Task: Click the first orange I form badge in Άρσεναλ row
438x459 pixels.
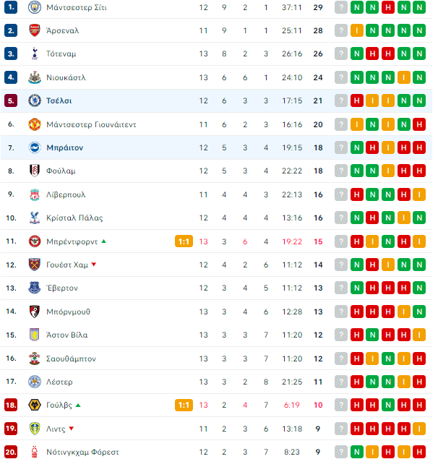Action: tap(357, 30)
